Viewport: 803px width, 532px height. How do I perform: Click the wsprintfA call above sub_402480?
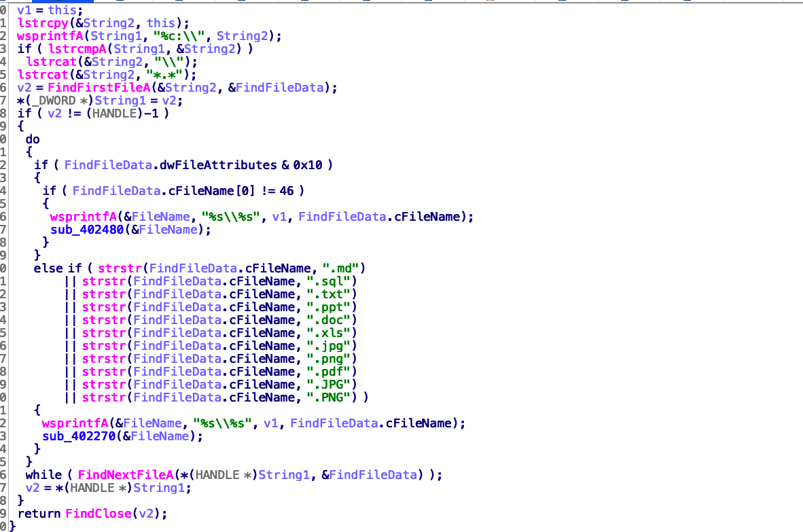coord(84,217)
